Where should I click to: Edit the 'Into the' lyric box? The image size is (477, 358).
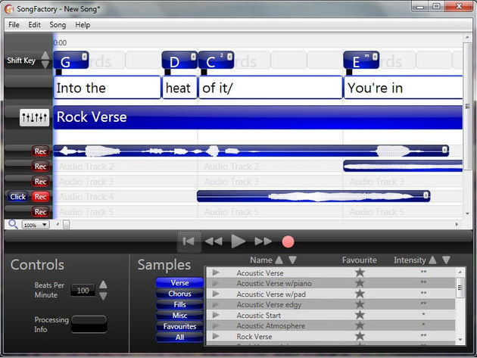click(x=107, y=88)
